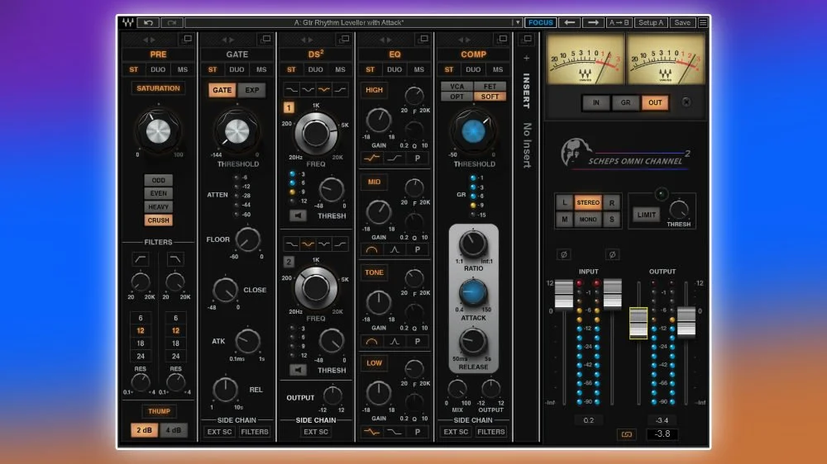Show IN level on meters

pyautogui.click(x=596, y=102)
